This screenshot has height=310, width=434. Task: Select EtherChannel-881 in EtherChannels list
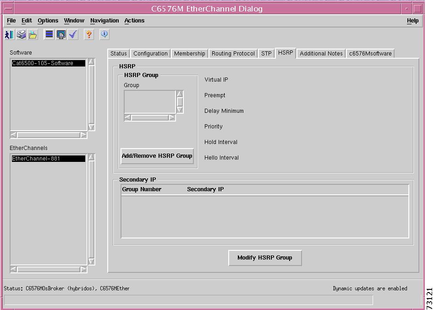click(x=48, y=159)
